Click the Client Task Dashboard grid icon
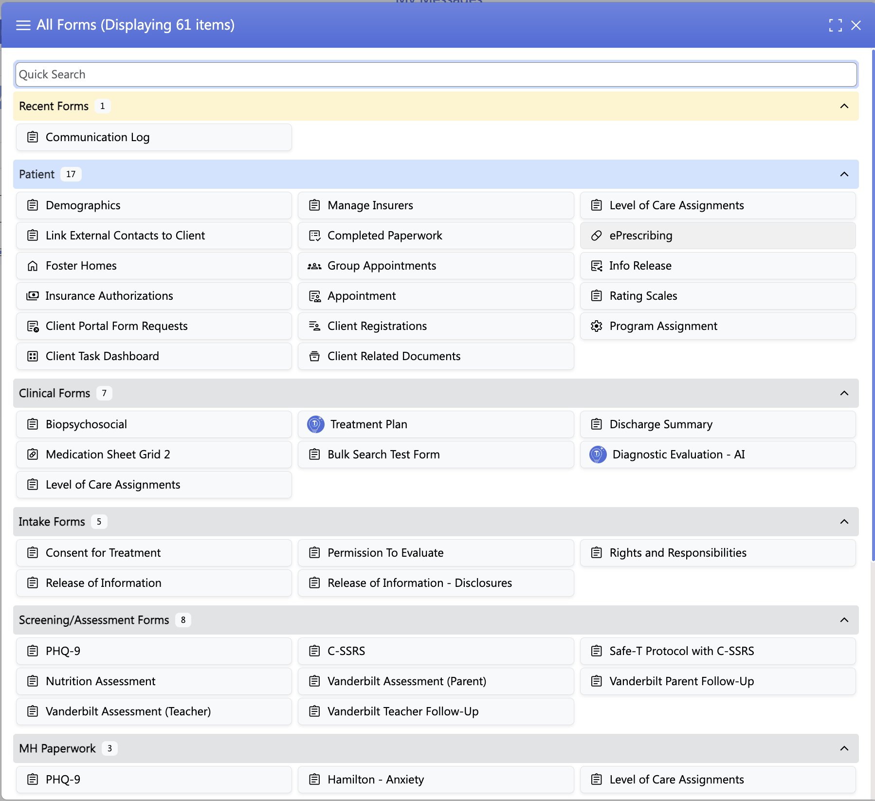Image resolution: width=875 pixels, height=801 pixels. click(x=33, y=356)
